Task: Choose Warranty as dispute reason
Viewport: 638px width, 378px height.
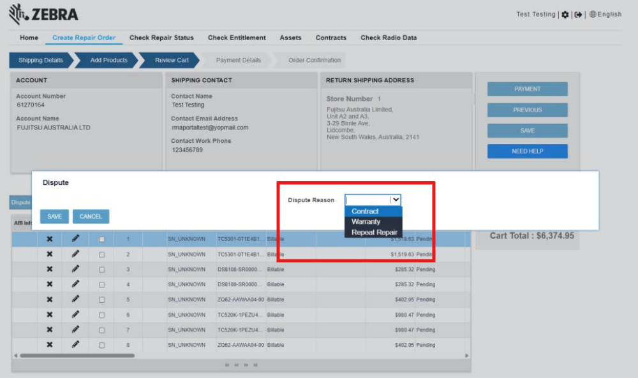Action: pyautogui.click(x=373, y=222)
